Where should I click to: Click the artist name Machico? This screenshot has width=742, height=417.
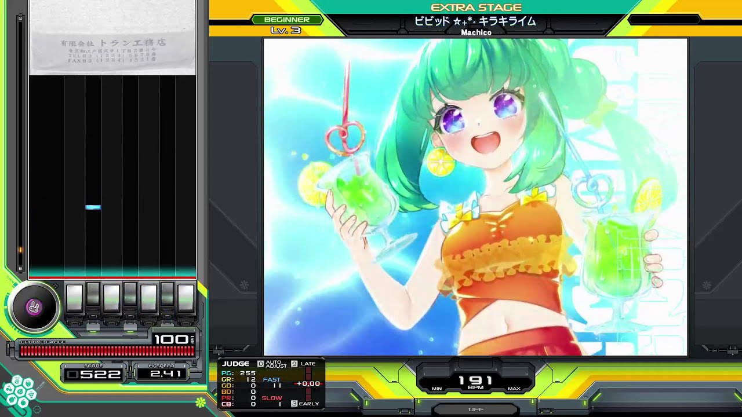click(x=476, y=32)
